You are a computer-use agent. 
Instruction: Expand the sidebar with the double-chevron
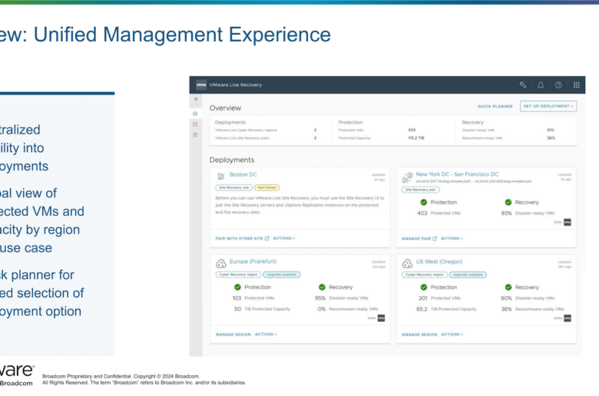(x=196, y=99)
